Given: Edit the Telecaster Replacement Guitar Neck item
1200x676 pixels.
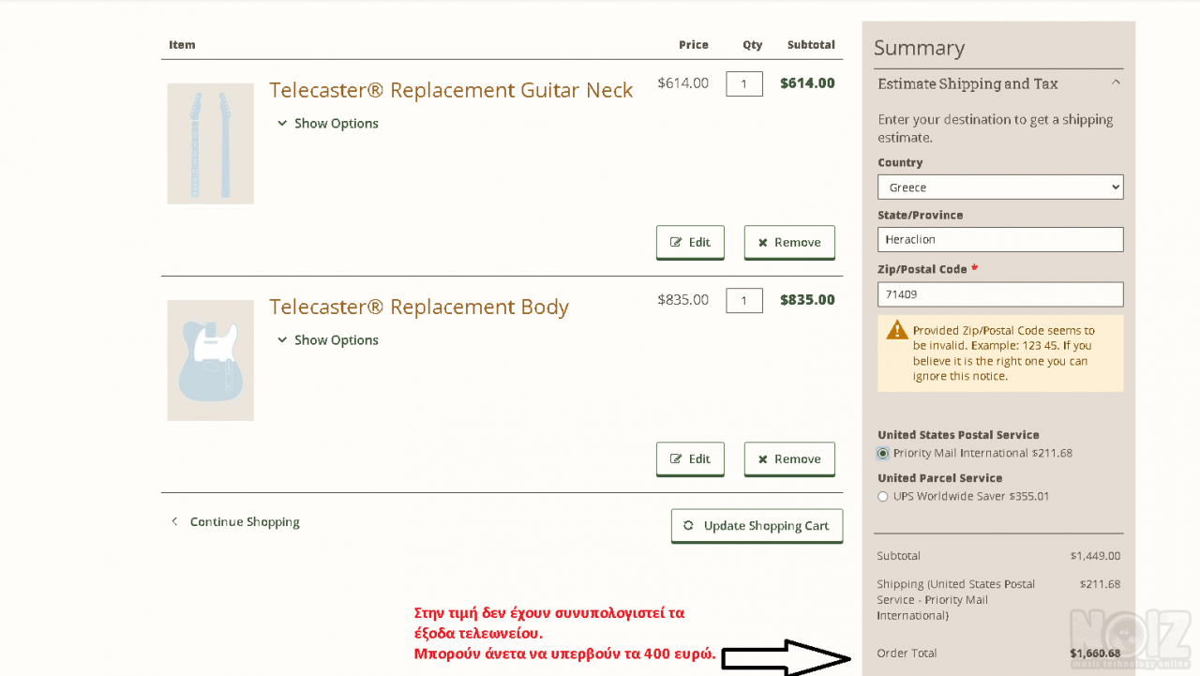Looking at the screenshot, I should tap(690, 242).
